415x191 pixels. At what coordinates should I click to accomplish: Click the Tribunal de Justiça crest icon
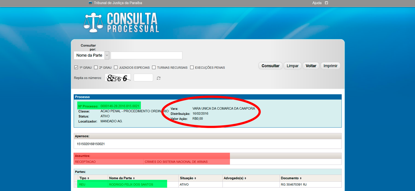point(90,3)
